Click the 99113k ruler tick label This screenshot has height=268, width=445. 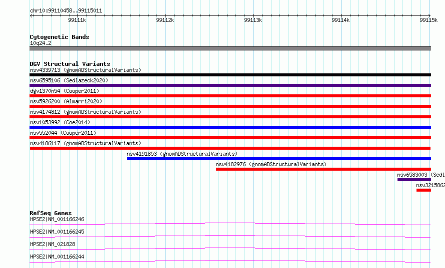tap(253, 20)
